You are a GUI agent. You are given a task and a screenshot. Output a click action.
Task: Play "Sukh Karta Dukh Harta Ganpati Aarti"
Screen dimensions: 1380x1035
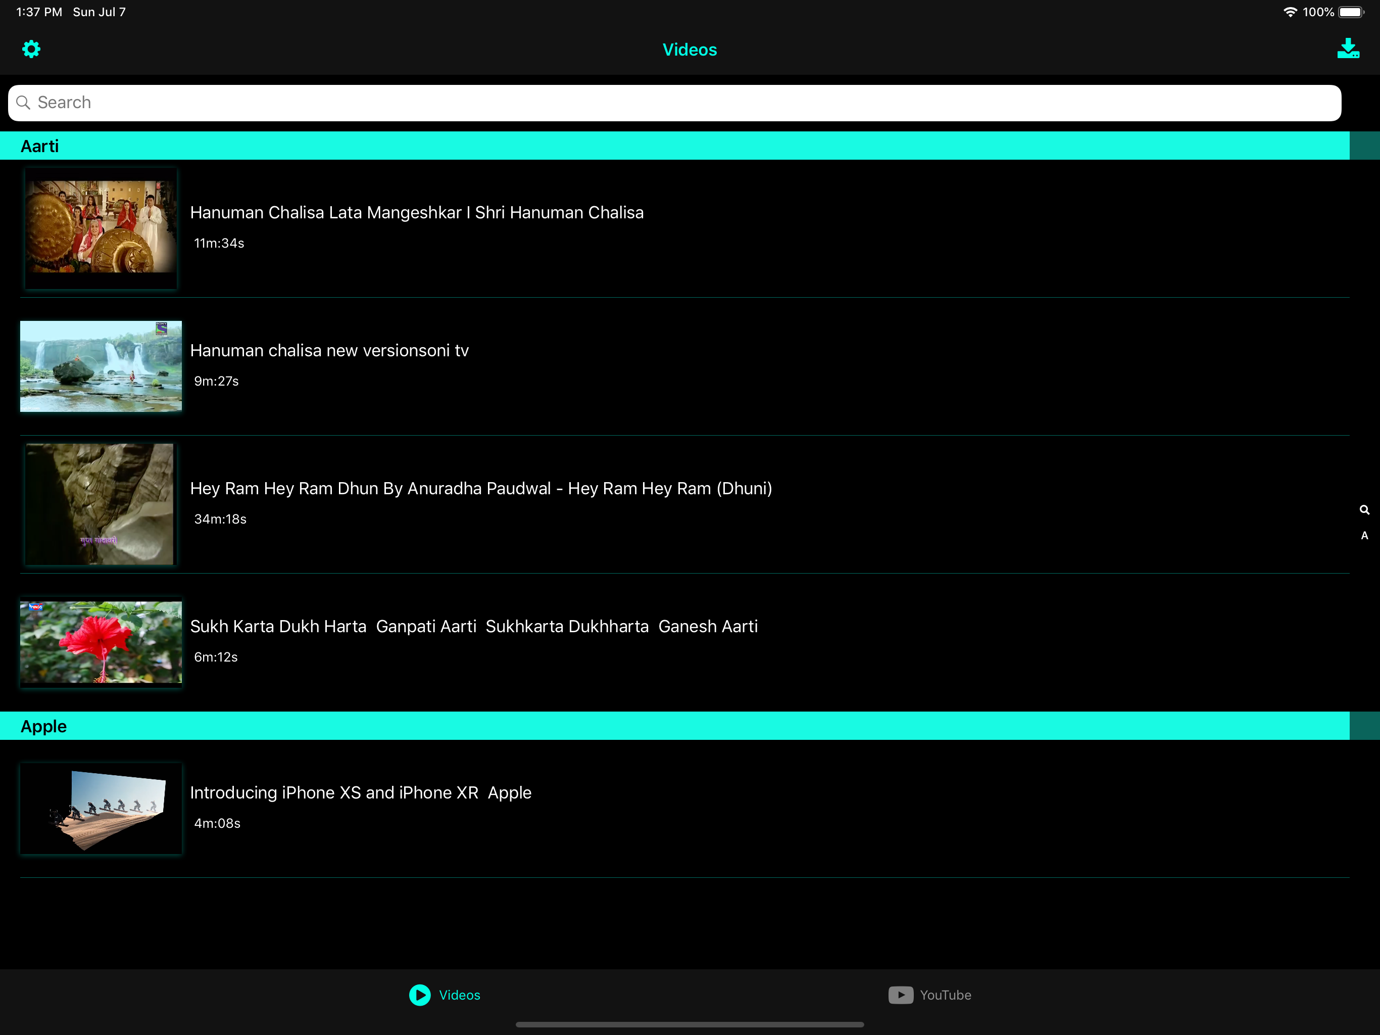click(x=474, y=627)
